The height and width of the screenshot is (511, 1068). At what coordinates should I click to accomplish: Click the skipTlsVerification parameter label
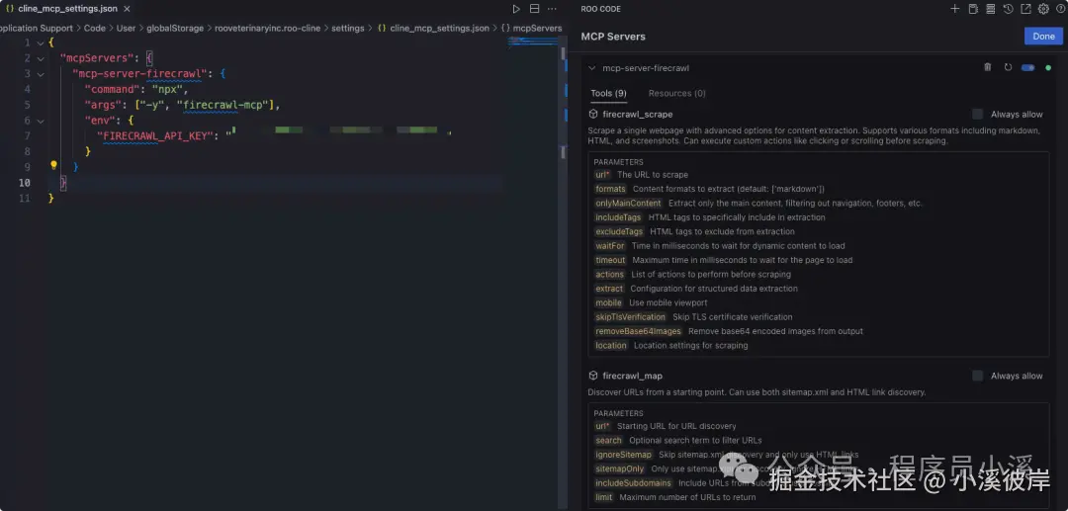(630, 317)
